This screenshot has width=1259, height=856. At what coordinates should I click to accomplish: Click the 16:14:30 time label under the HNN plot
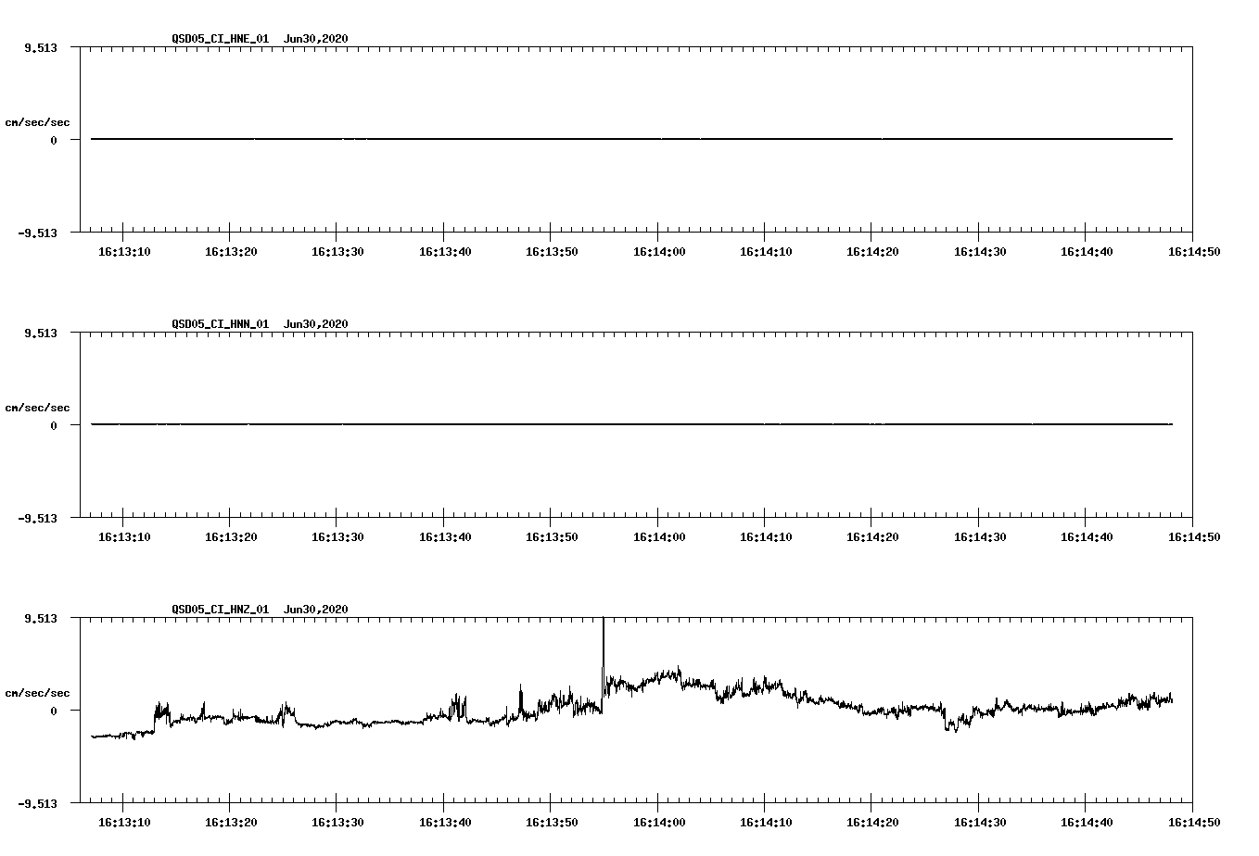[x=980, y=536]
